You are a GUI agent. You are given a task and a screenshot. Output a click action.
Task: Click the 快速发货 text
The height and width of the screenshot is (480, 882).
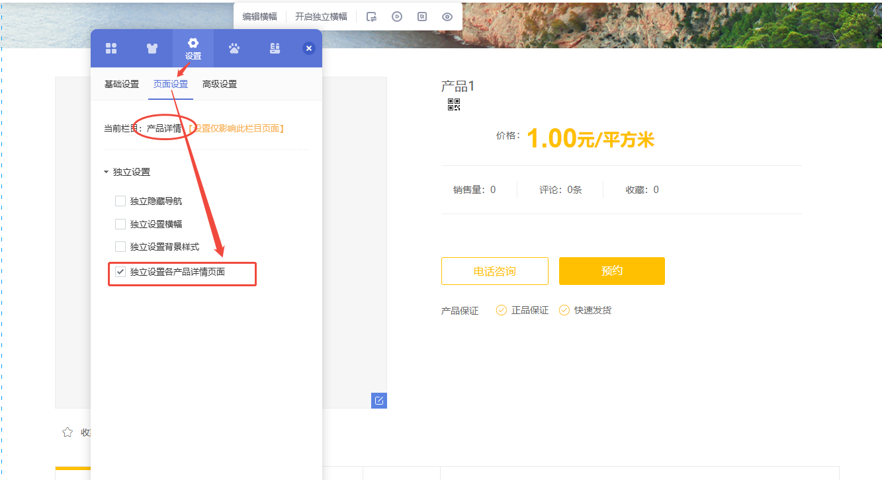coord(593,310)
